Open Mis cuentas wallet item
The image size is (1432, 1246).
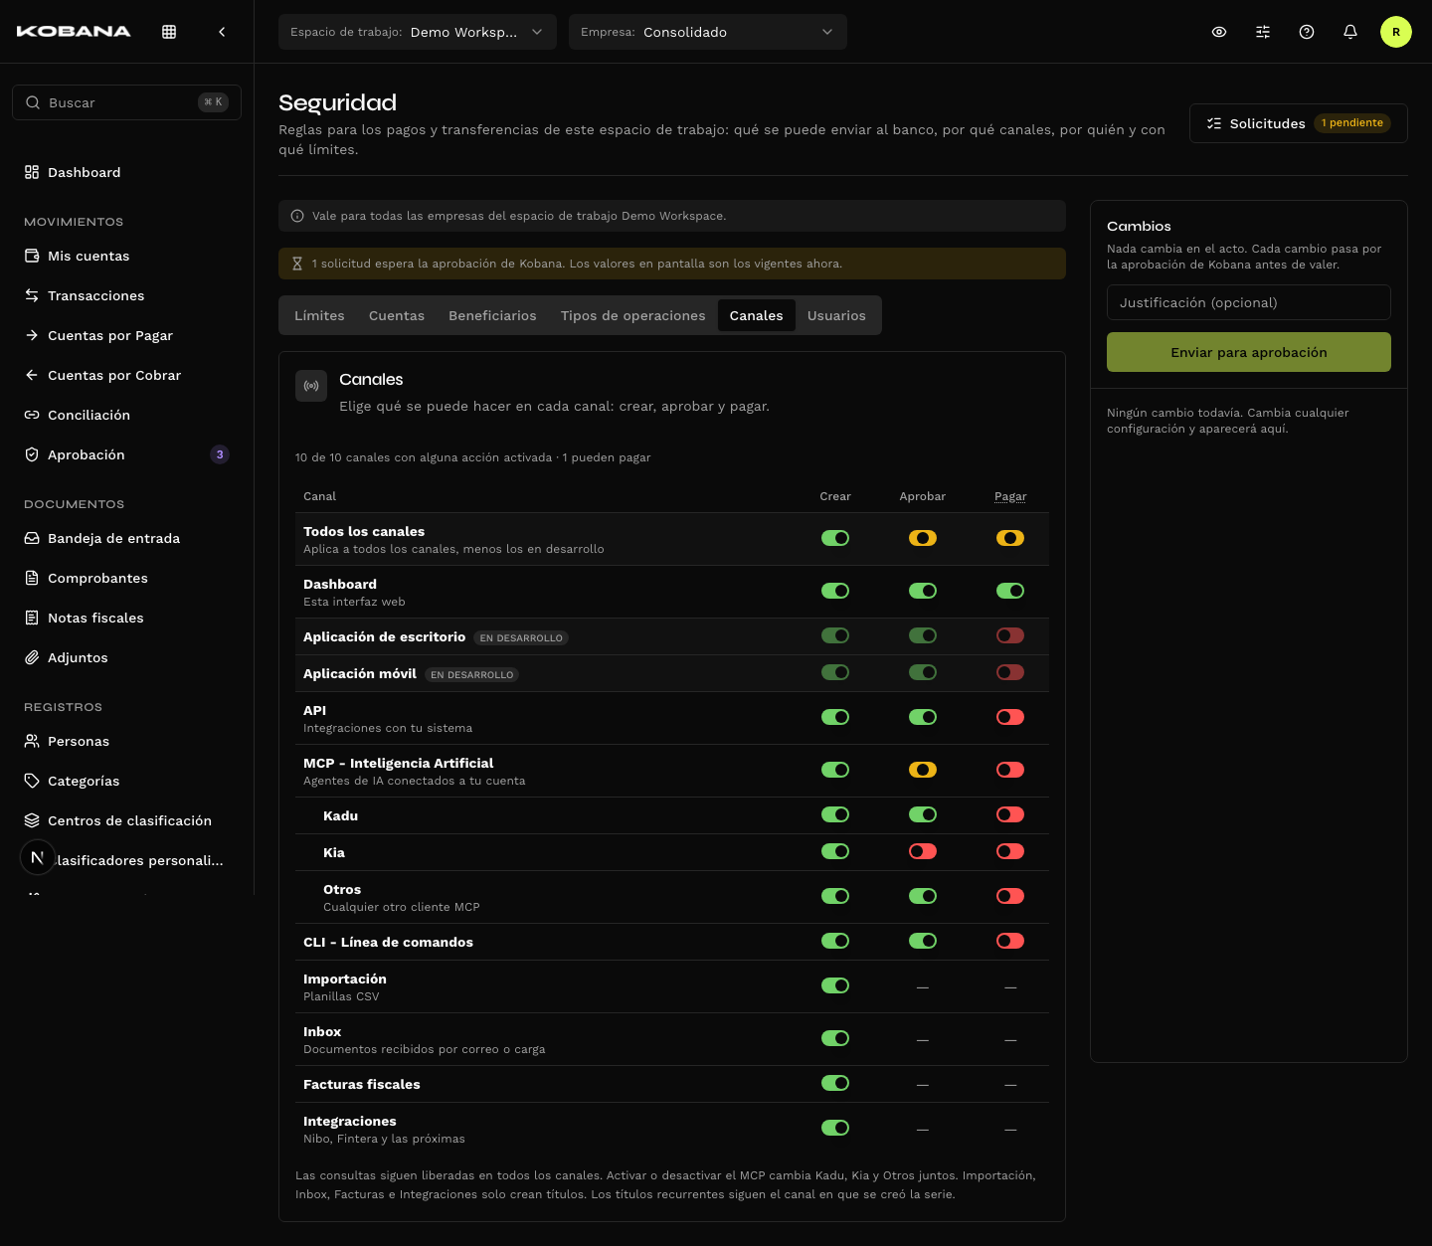coord(126,256)
